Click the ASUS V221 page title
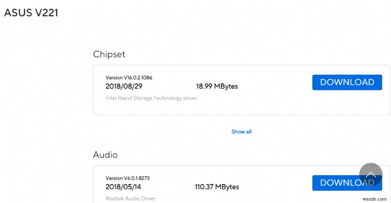 tap(31, 13)
